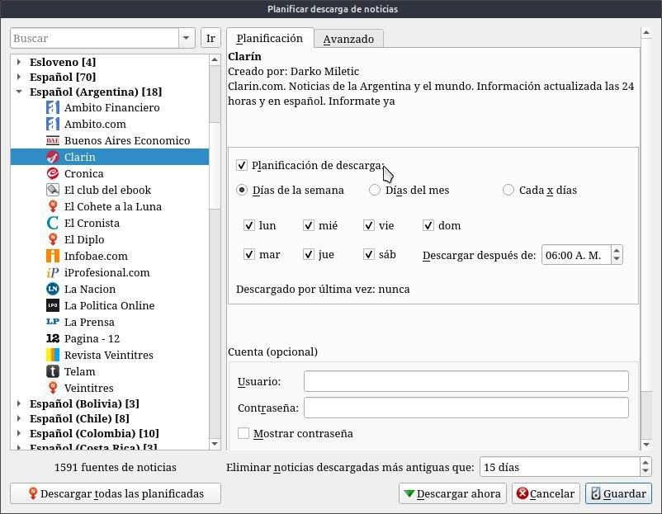
Task: Click the Cancelar button
Action: [x=546, y=493]
